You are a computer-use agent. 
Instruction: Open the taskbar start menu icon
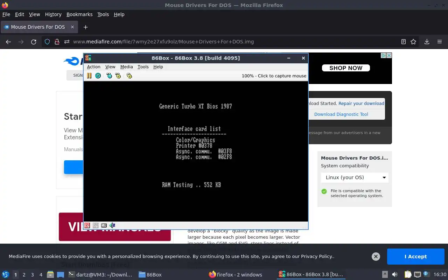(6, 274)
